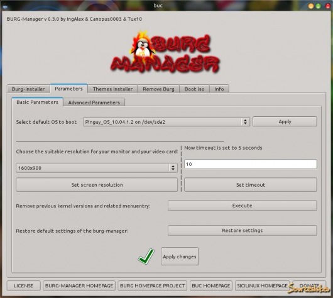Screen dimensions: 333x298
Task: Switch to the Burg-installer tab
Action: click(x=28, y=89)
